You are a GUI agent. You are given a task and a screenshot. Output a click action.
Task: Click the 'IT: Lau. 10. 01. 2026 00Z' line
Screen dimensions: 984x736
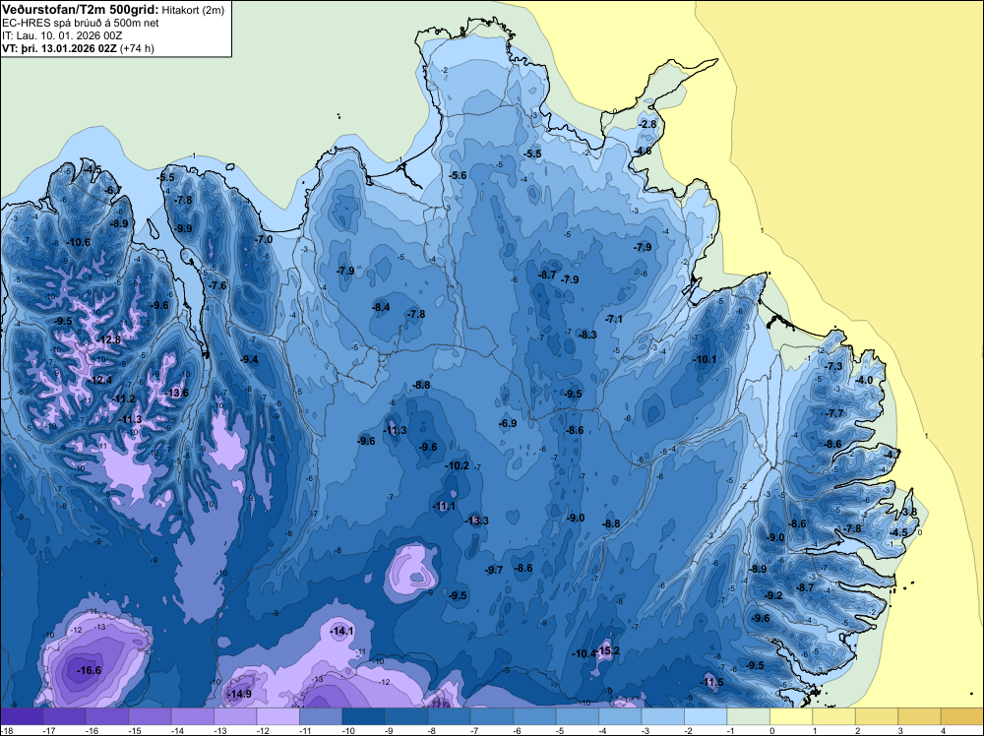pyautogui.click(x=61, y=35)
